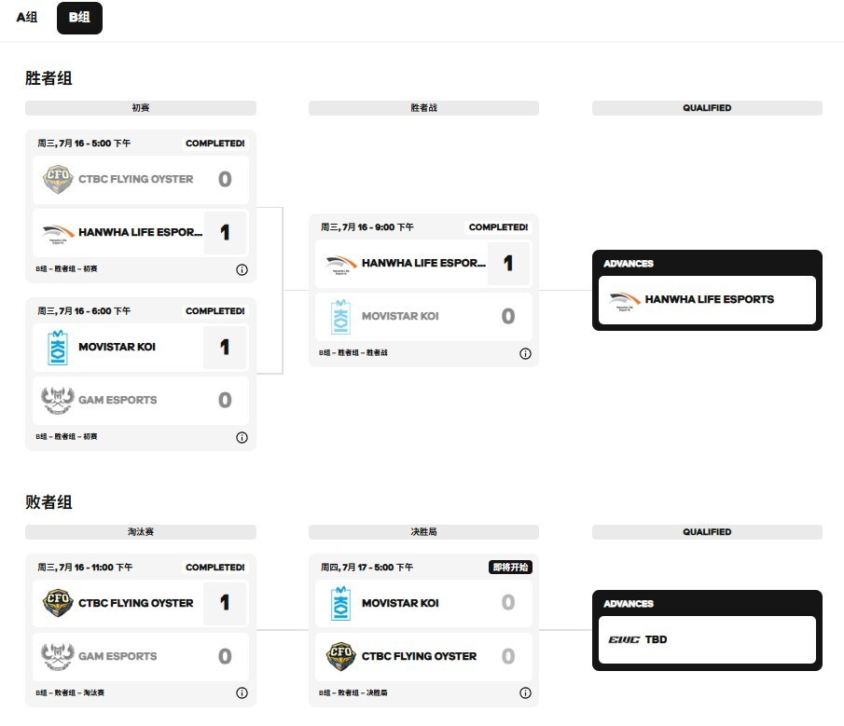The width and height of the screenshot is (844, 726).
Task: Open GAM Esports team in 初赛 match
Action: point(118,400)
